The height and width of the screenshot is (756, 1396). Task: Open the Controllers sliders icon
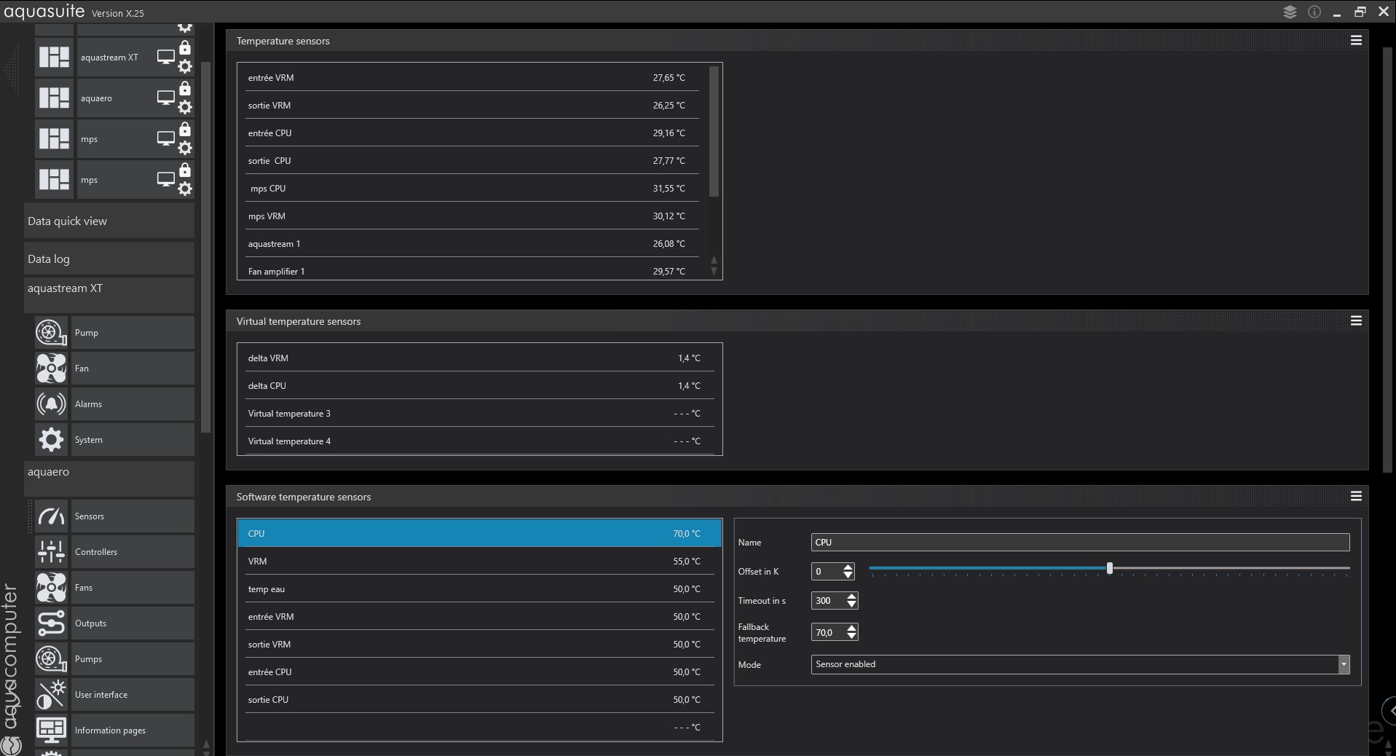pyautogui.click(x=51, y=552)
